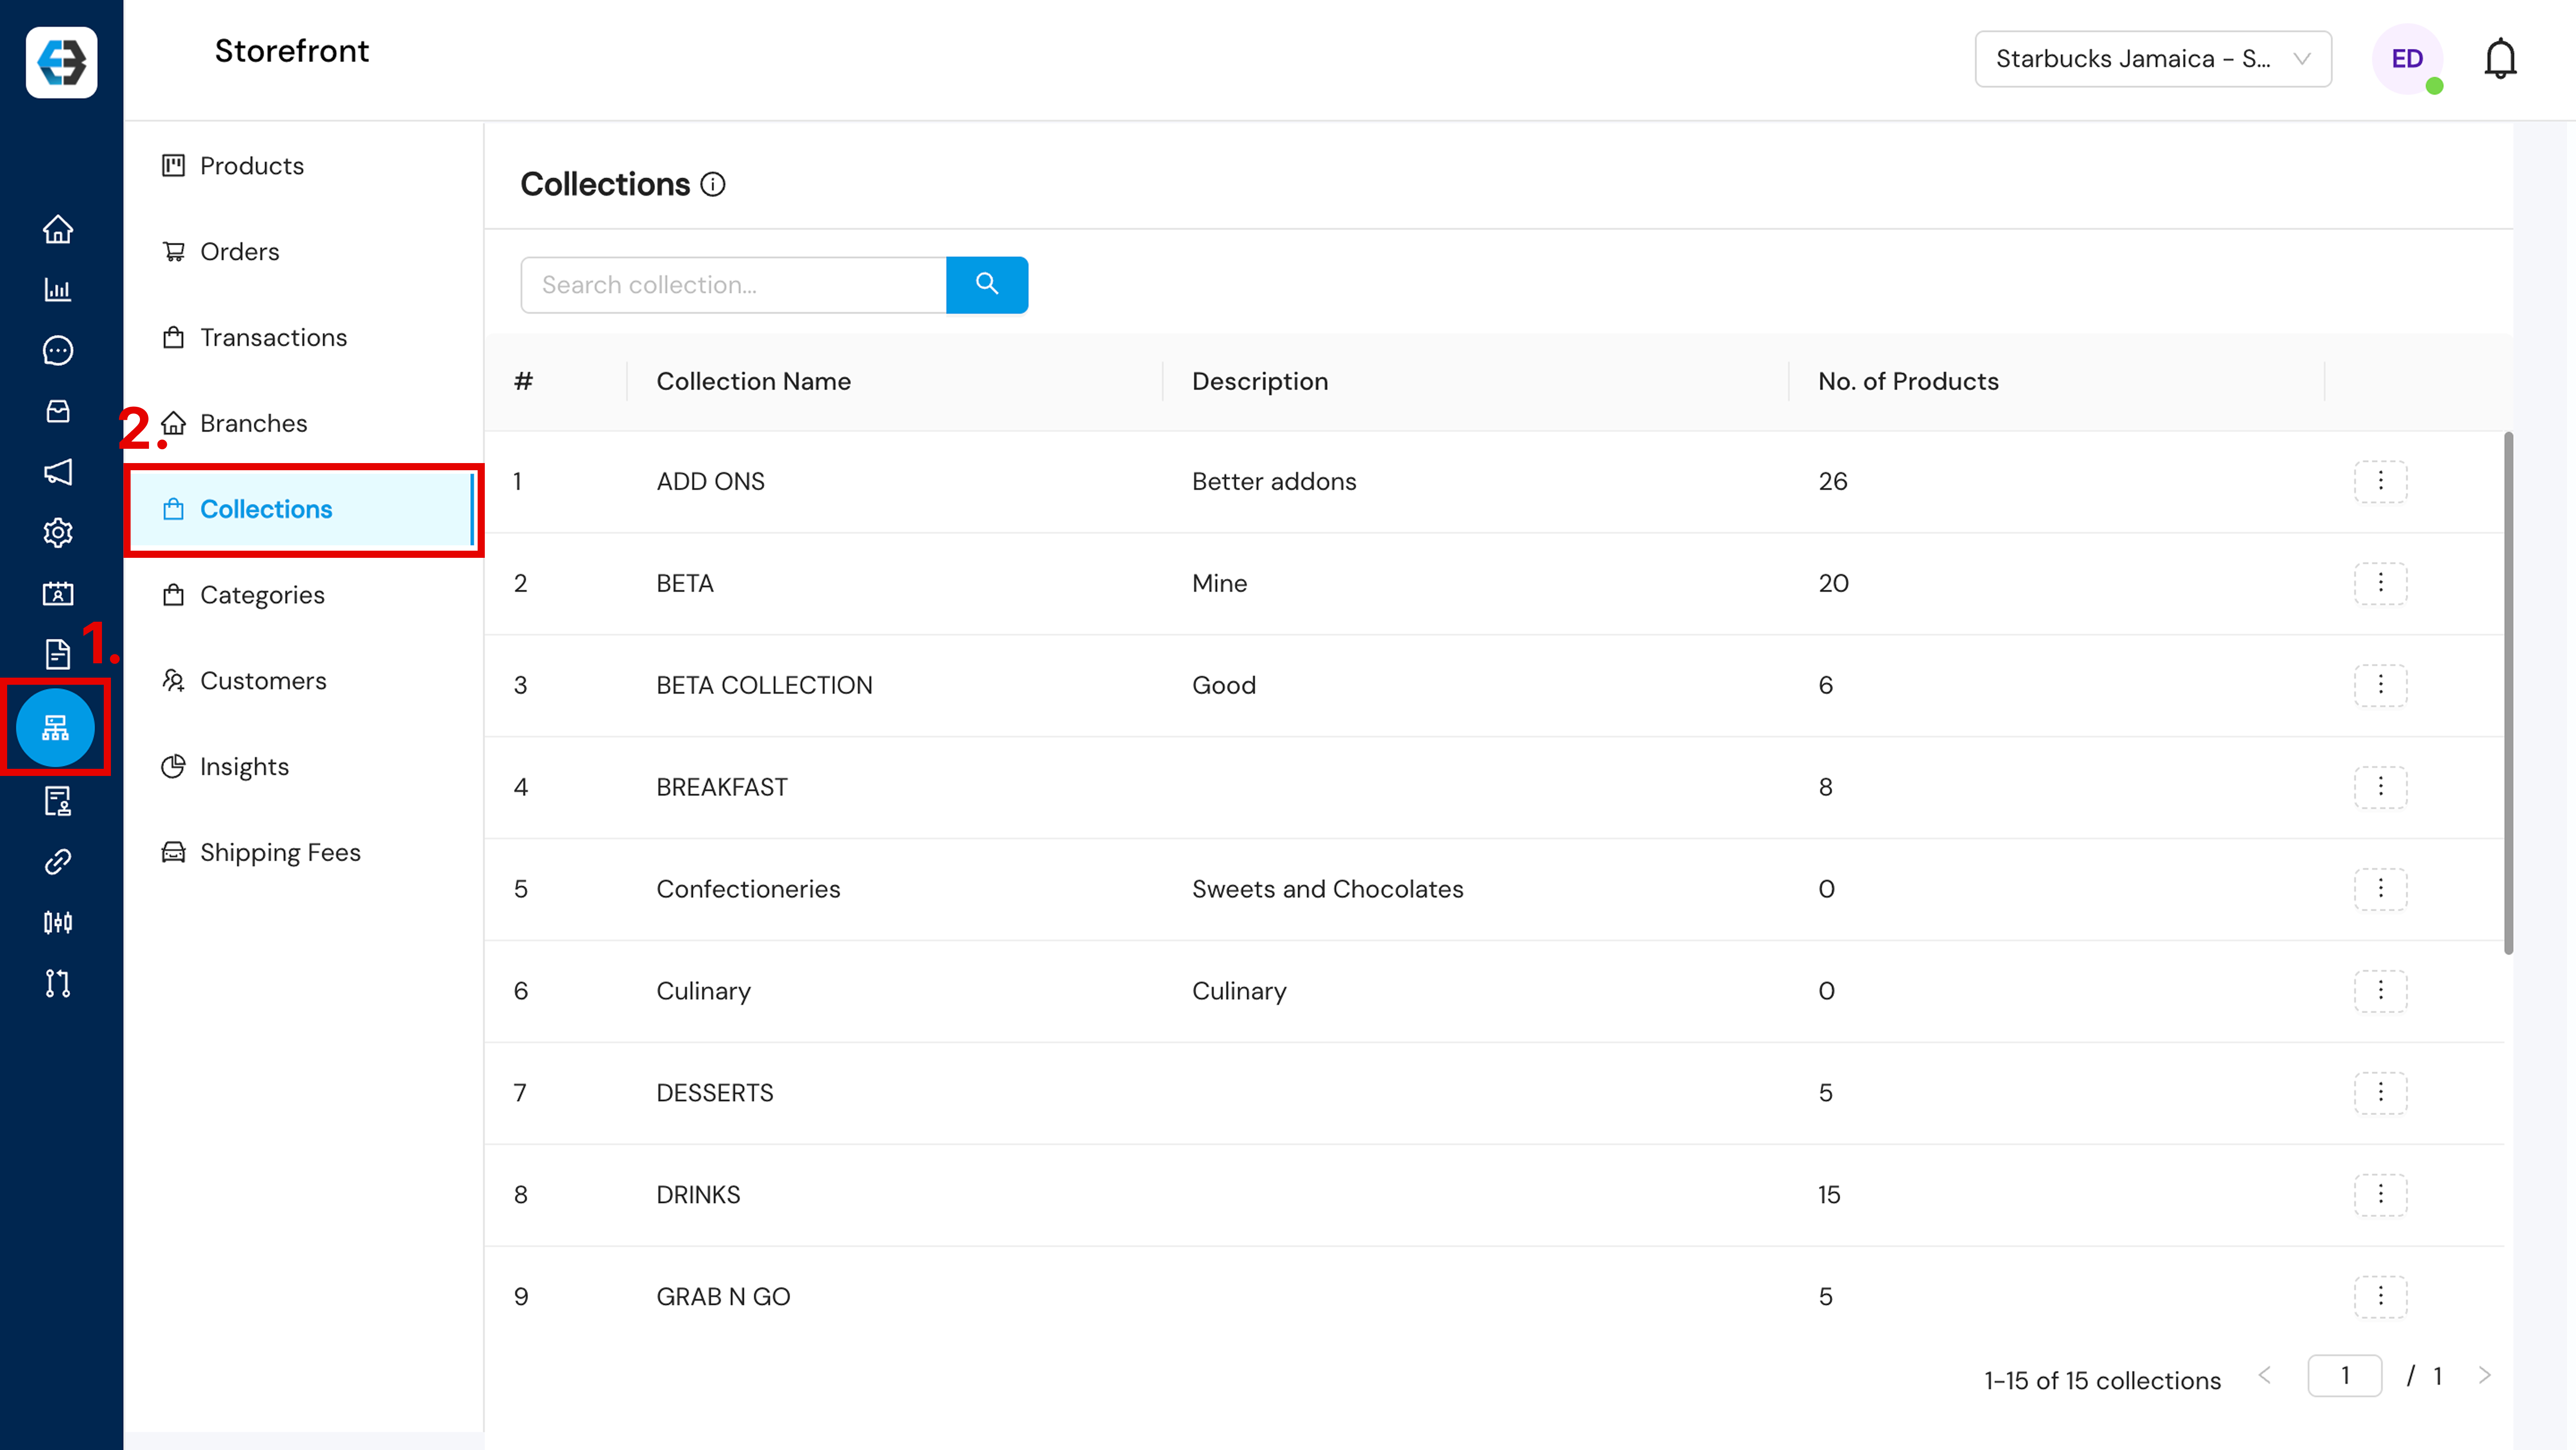The height and width of the screenshot is (1450, 2576).
Task: Click the Collections info icon
Action: click(x=713, y=185)
